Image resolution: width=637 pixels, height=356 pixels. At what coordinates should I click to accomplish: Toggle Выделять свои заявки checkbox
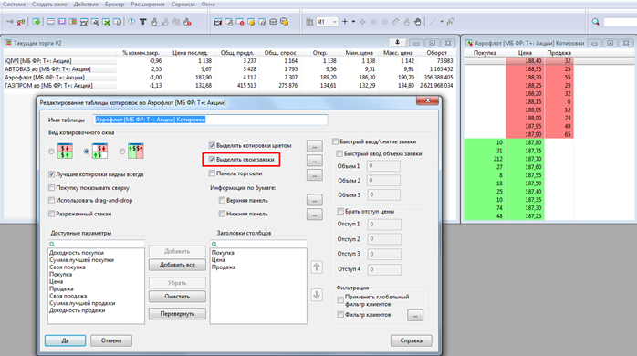pyautogui.click(x=212, y=160)
